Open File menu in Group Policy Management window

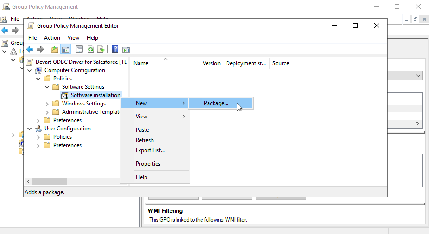15,19
